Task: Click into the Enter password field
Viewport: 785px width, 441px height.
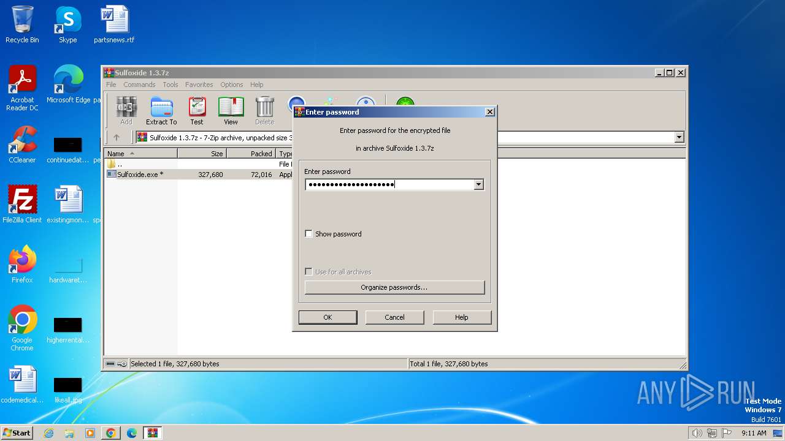Action: click(389, 184)
